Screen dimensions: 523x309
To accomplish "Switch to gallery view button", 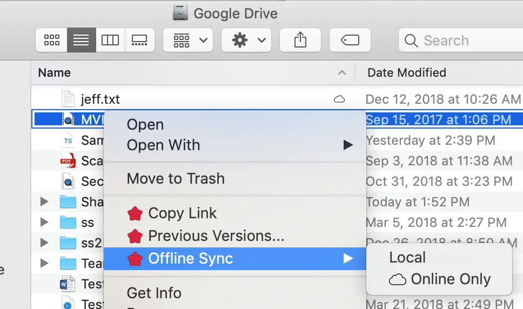I will [x=139, y=40].
